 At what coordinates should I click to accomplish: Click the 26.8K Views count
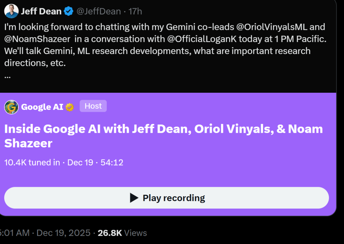click(122, 233)
